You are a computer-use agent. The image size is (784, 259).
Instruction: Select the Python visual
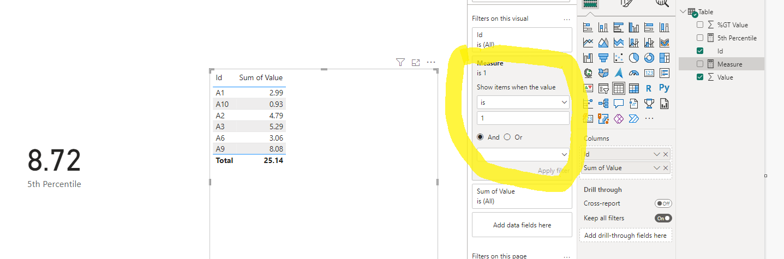tap(665, 88)
